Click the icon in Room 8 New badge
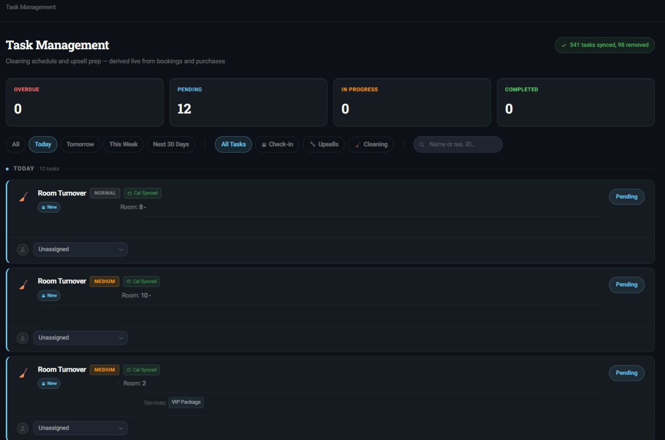This screenshot has width=665, height=440. pyautogui.click(x=43, y=207)
